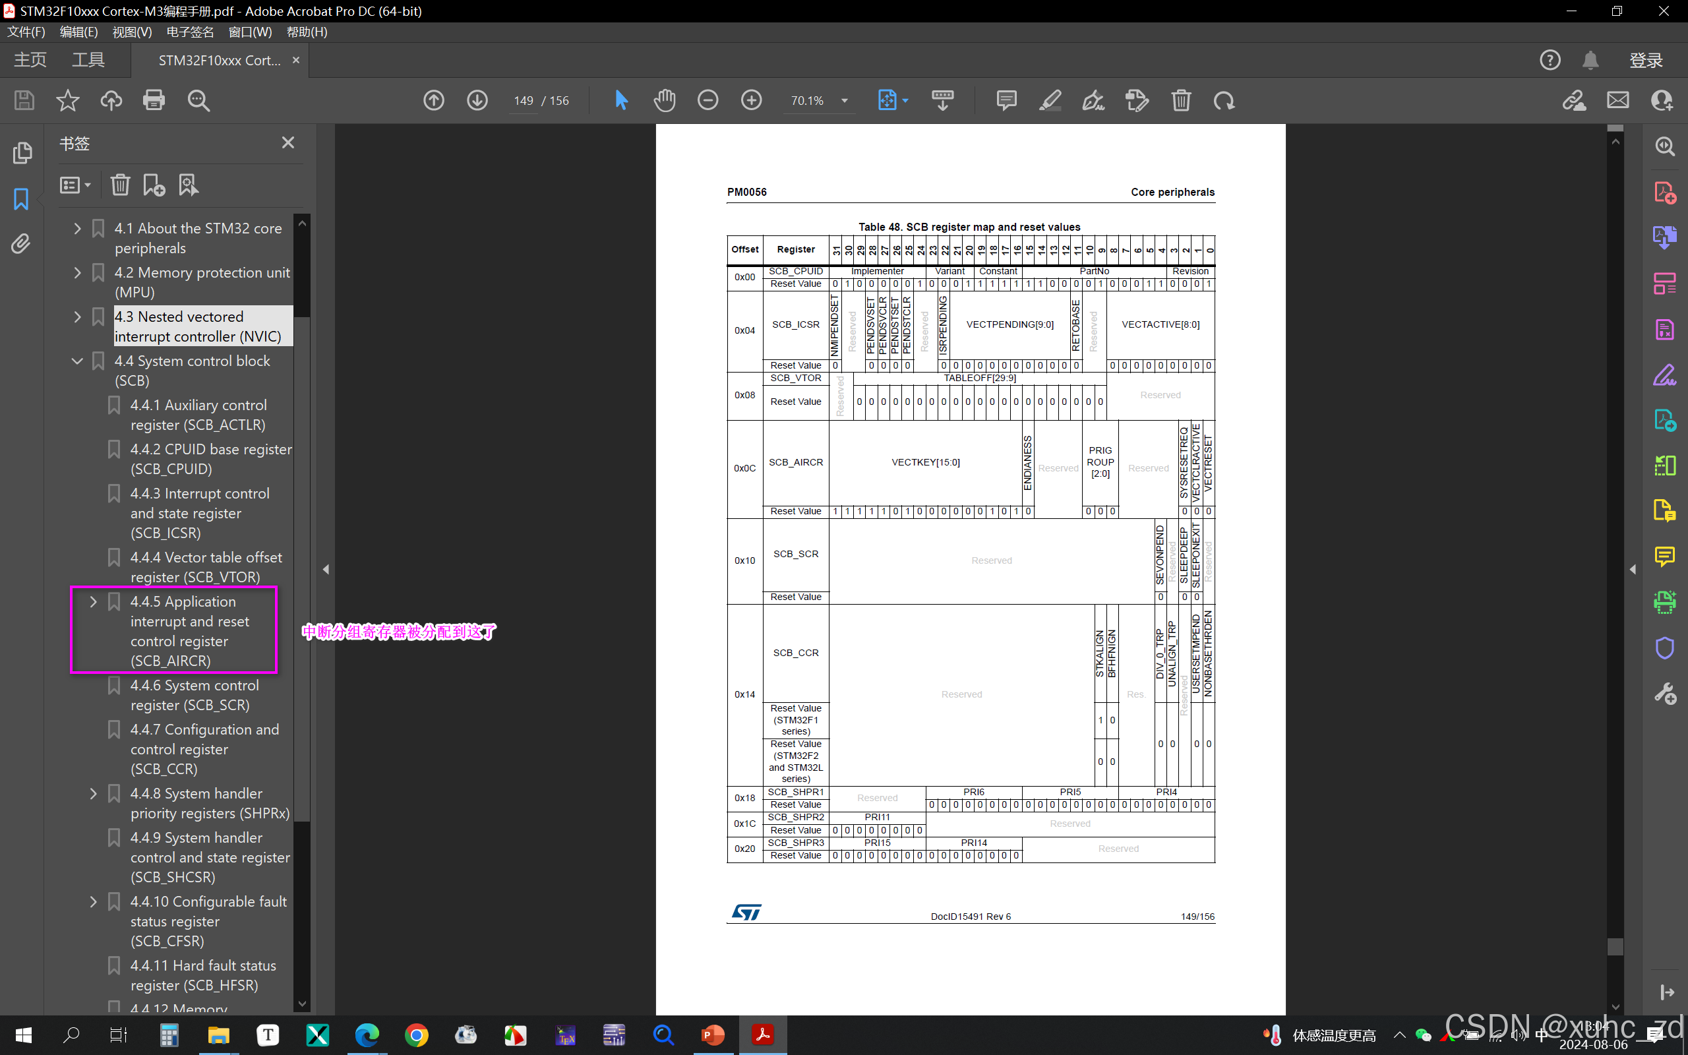Jump to 4.4.11 Hard fault status bookmark
Viewport: 1688px width, 1055px height.
[x=203, y=975]
